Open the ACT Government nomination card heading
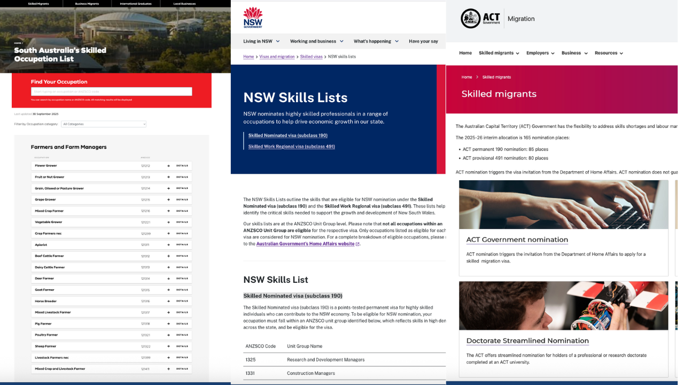The height and width of the screenshot is (385, 684). point(517,240)
